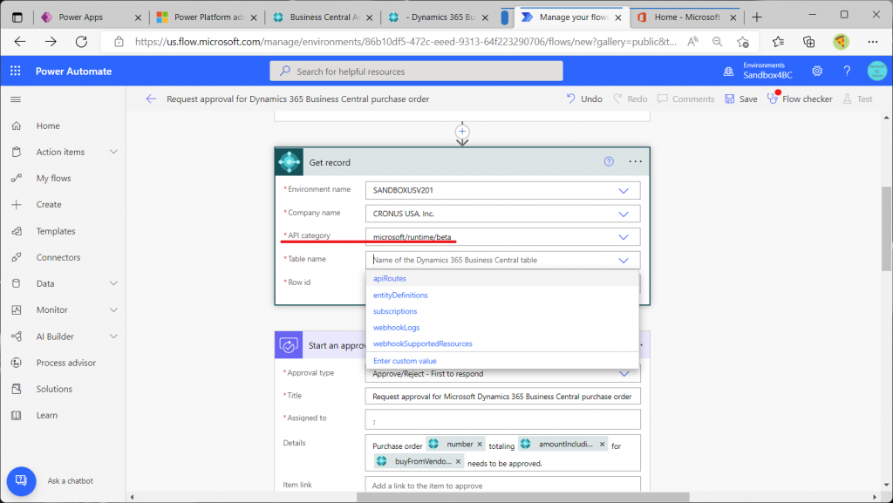Viewport: 893px width, 503px height.
Task: Open the Get record ellipsis menu
Action: click(x=635, y=161)
